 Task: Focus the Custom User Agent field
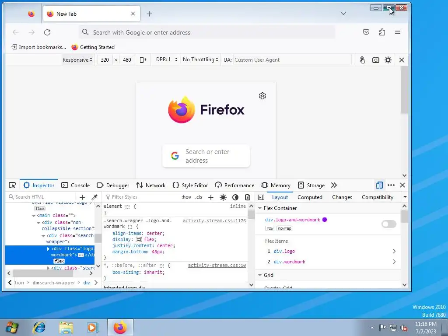point(292,59)
